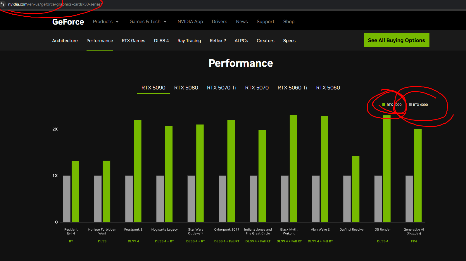Image resolution: width=466 pixels, height=261 pixels.
Task: Click the DLSS 4 + Full RT tag under Cyberpunk 2077
Action: tap(227, 241)
